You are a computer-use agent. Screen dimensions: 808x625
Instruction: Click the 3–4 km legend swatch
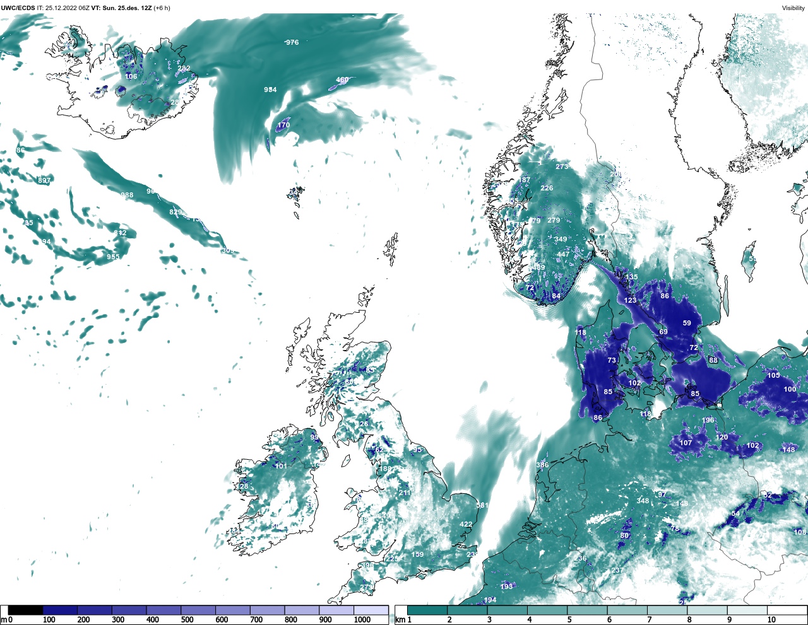coord(508,610)
